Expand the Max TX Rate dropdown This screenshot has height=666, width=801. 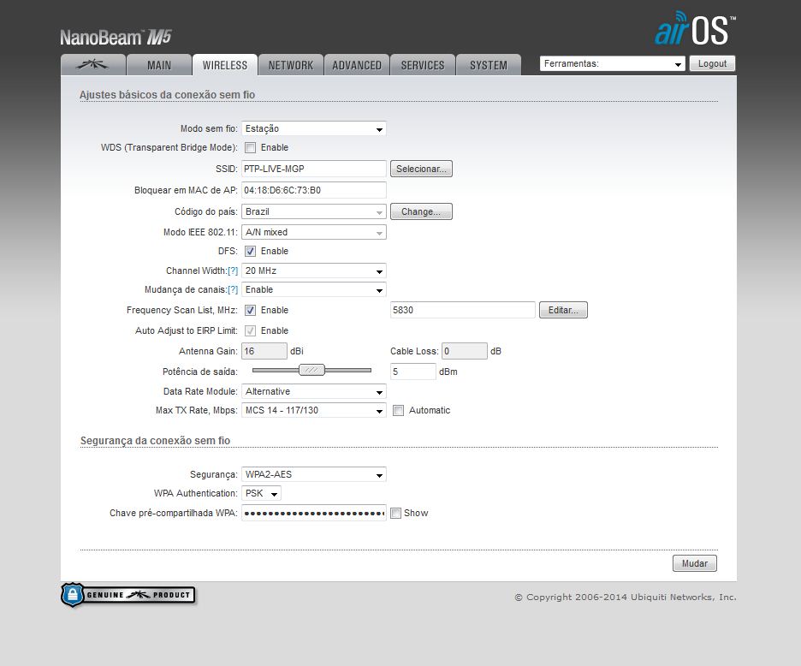[314, 410]
